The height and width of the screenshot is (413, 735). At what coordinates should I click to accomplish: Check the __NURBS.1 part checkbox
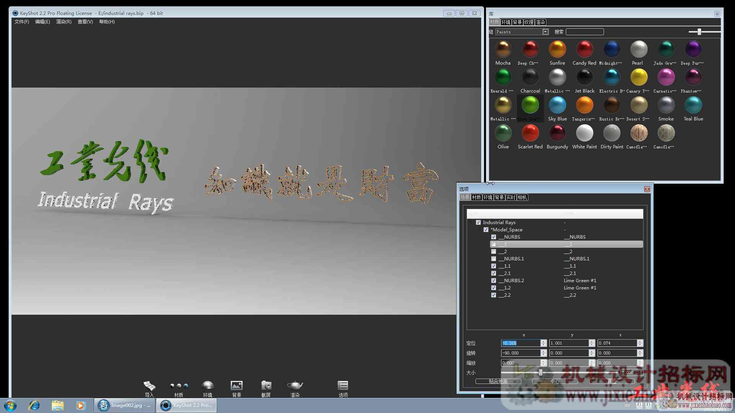coord(493,259)
